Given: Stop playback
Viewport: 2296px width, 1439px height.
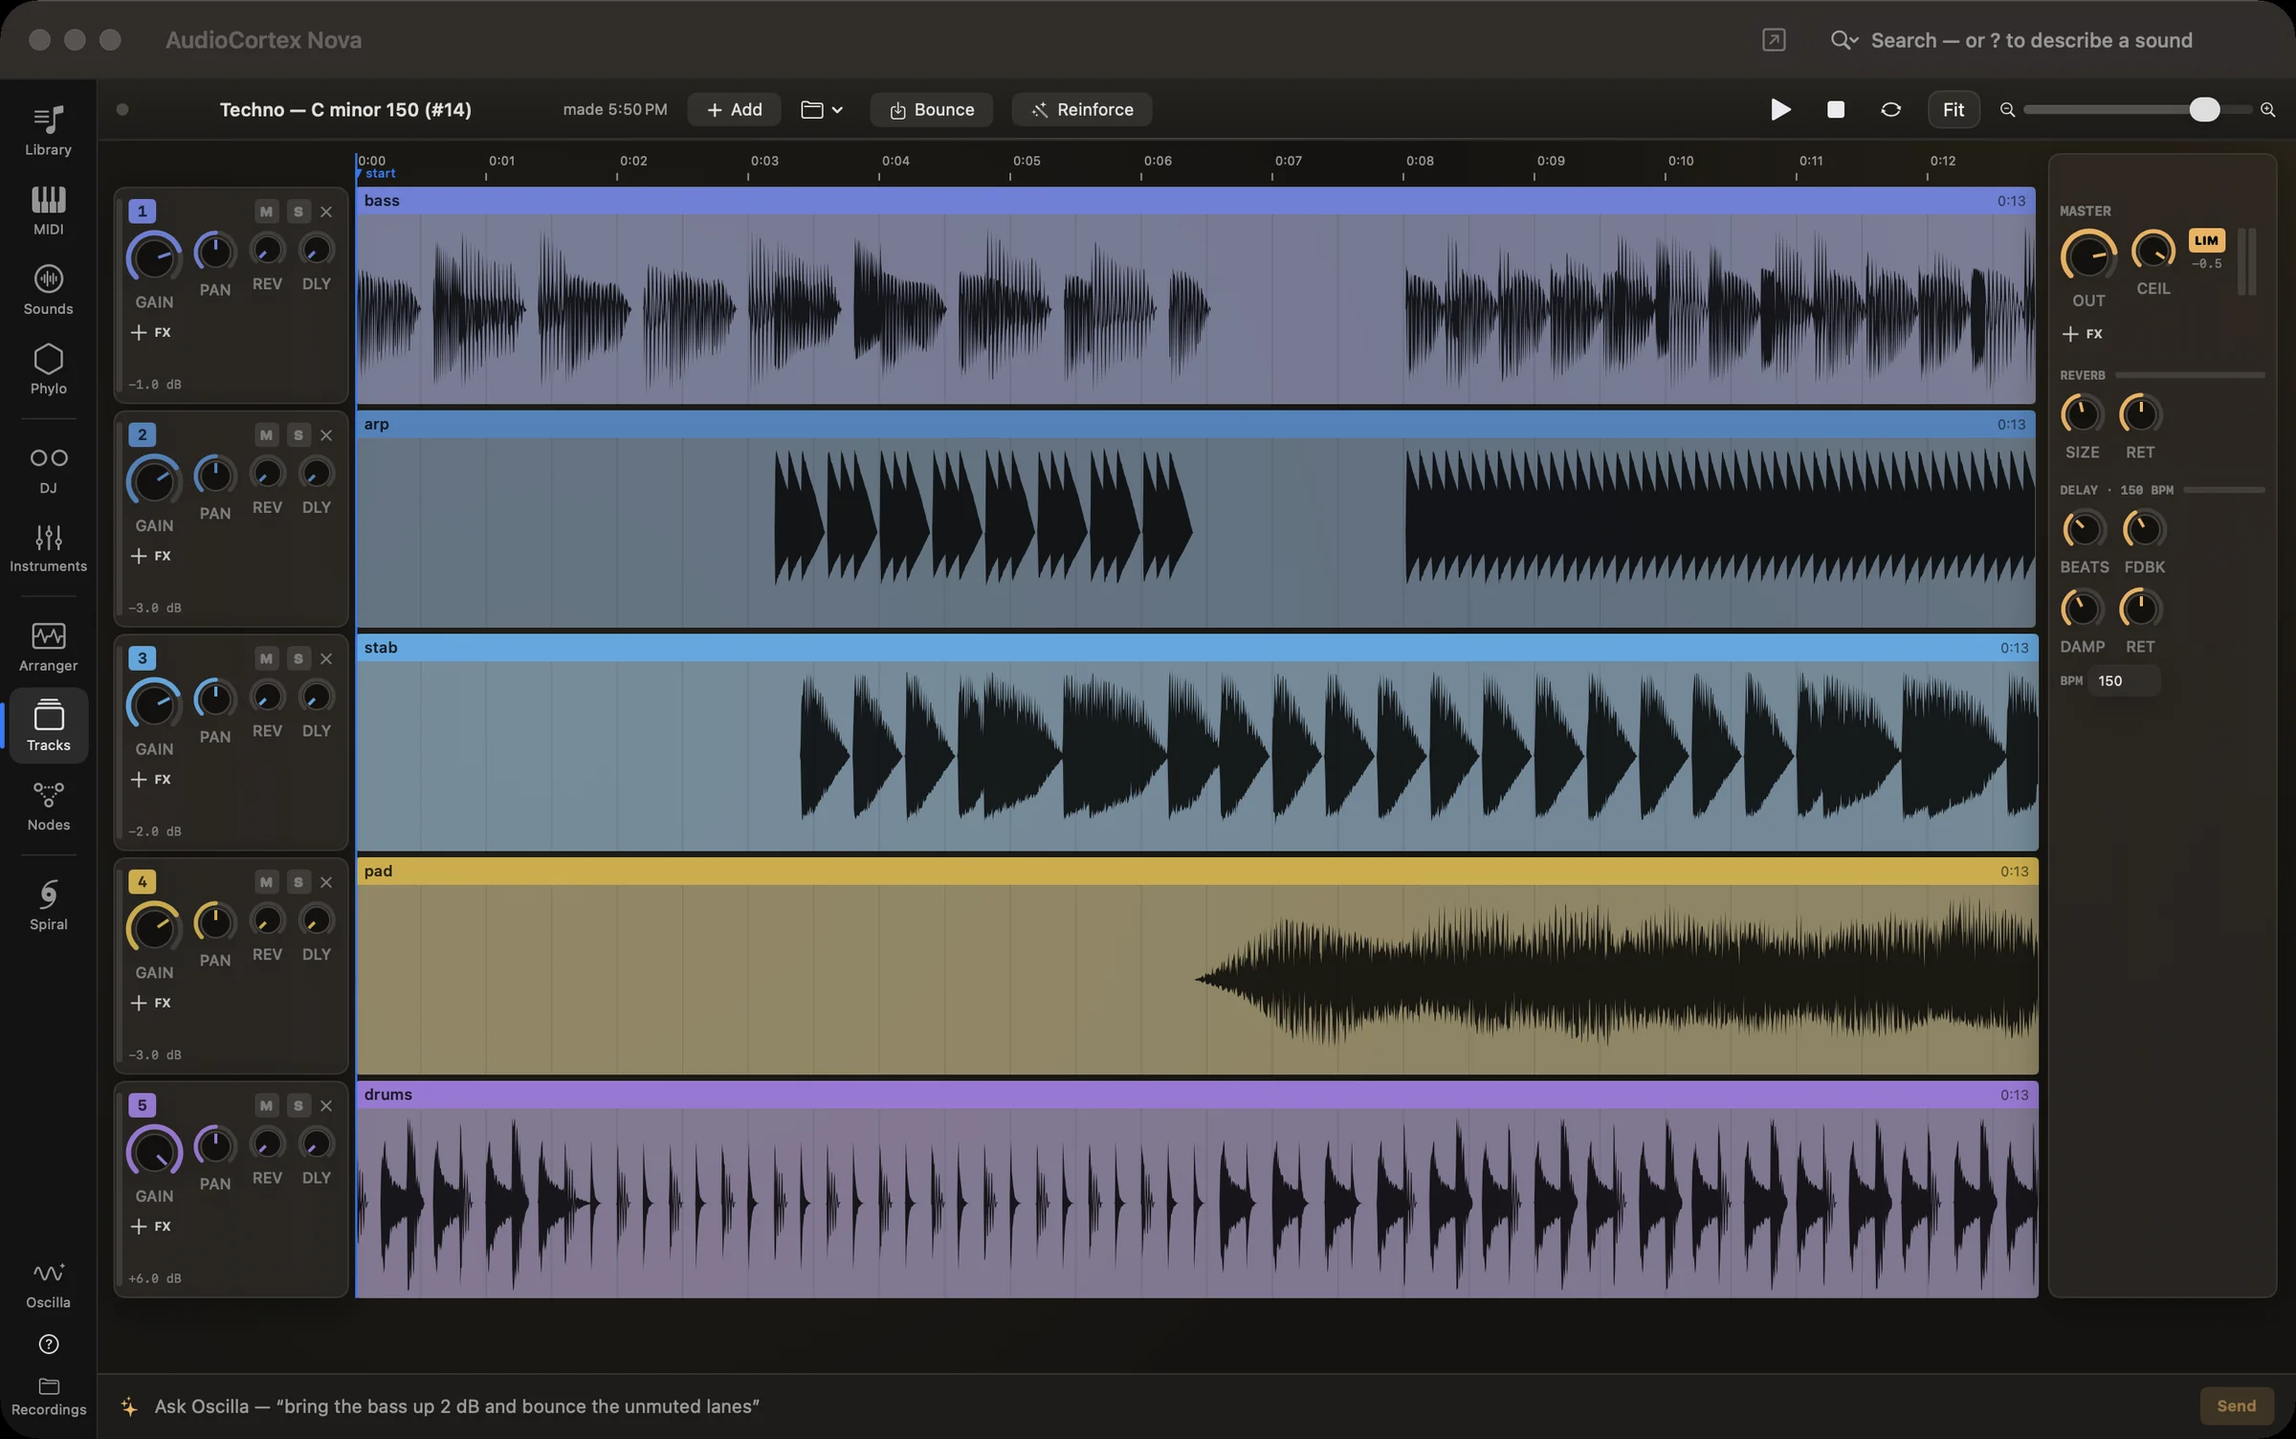Looking at the screenshot, I should (1835, 109).
